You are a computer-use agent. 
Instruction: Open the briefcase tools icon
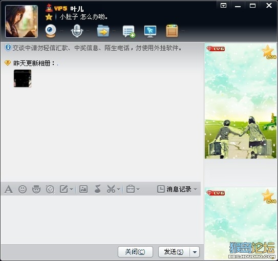tap(131, 189)
